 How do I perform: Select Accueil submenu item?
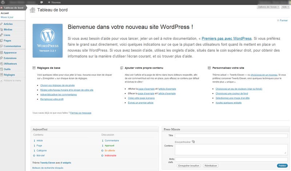(5, 13)
